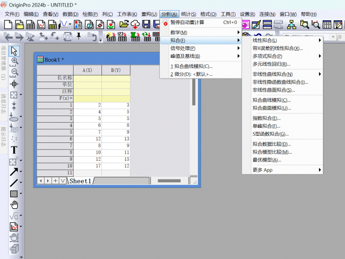Click the Book1 horizontal scrollbar thumb
Screen dimensions: 345x259
(x=169, y=181)
